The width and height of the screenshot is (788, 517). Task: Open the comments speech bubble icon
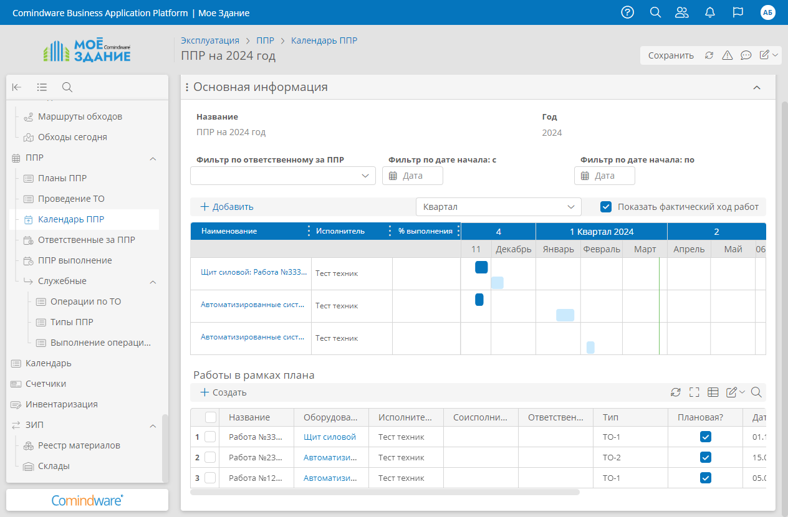point(746,55)
